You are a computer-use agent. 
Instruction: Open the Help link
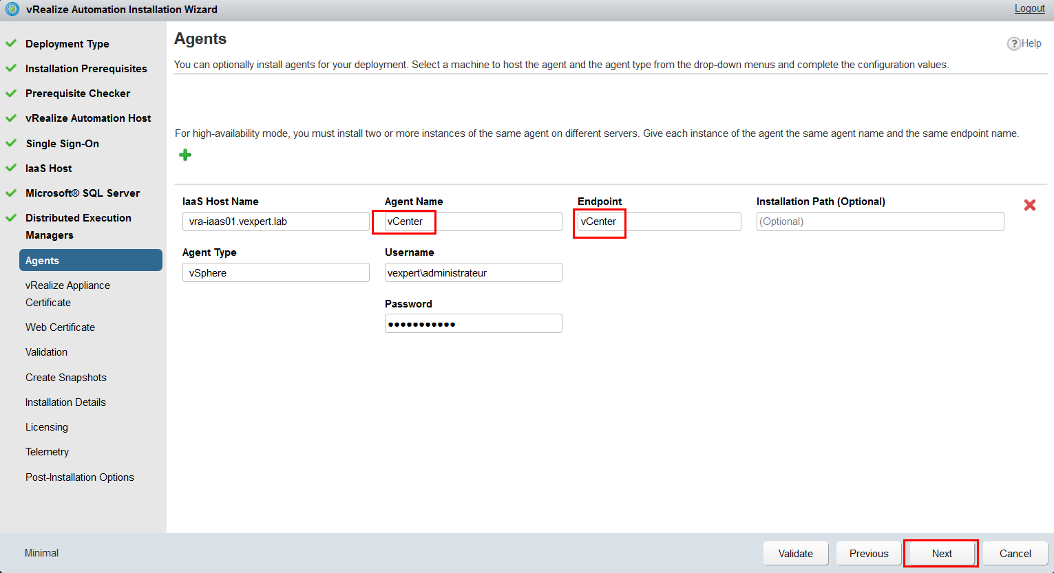(1031, 43)
